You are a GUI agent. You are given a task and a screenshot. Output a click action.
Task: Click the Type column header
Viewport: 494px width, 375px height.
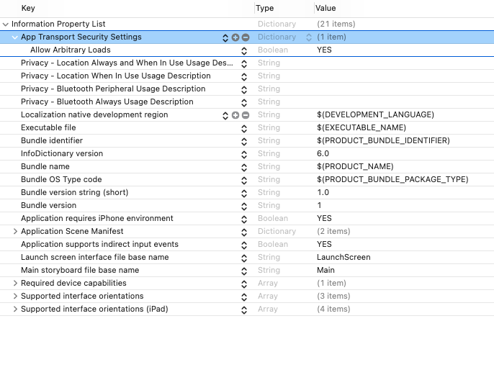pos(265,8)
